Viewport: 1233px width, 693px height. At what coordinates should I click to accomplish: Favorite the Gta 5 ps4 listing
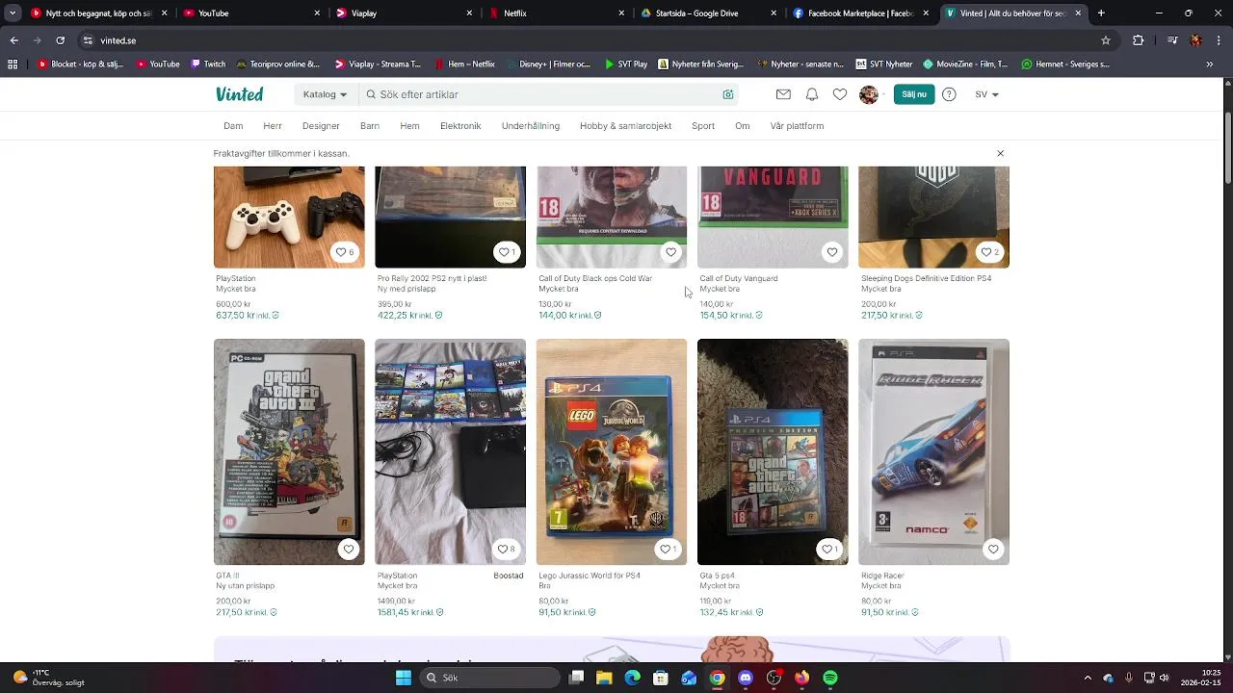pyautogui.click(x=828, y=550)
